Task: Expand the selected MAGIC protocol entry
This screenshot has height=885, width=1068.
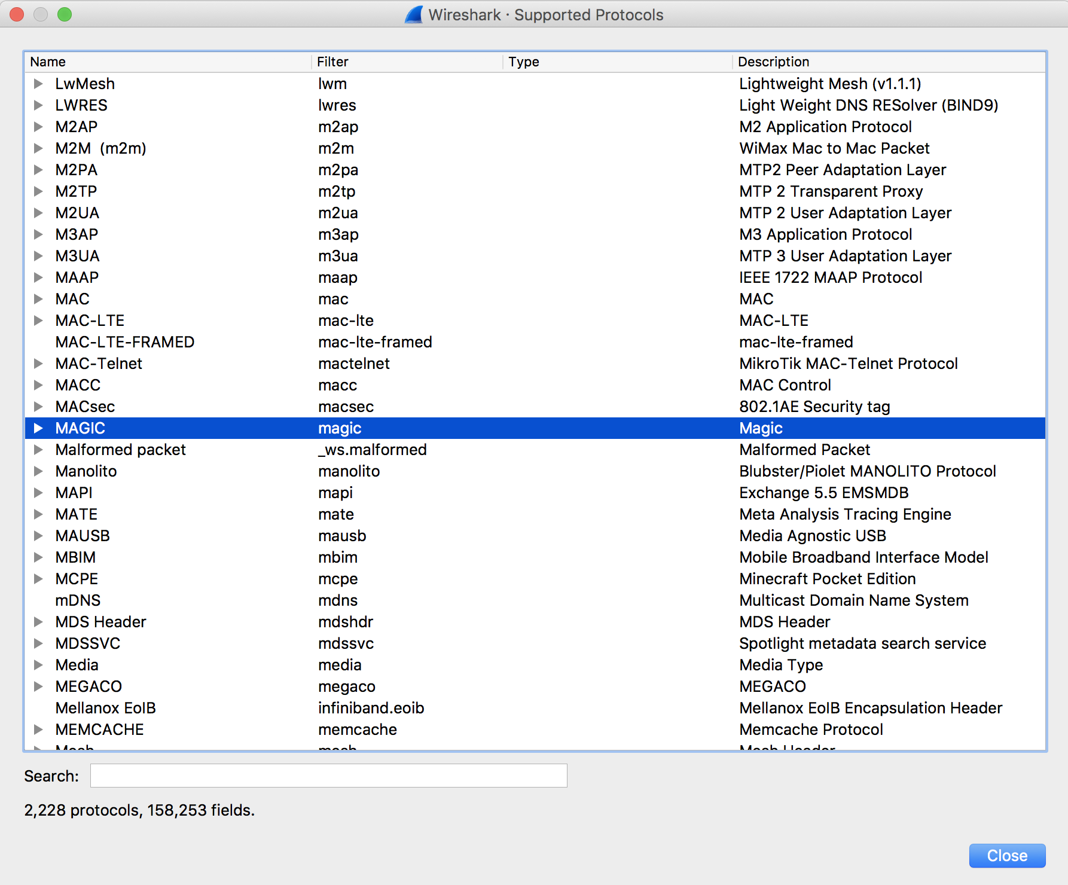Action: pyautogui.click(x=38, y=428)
